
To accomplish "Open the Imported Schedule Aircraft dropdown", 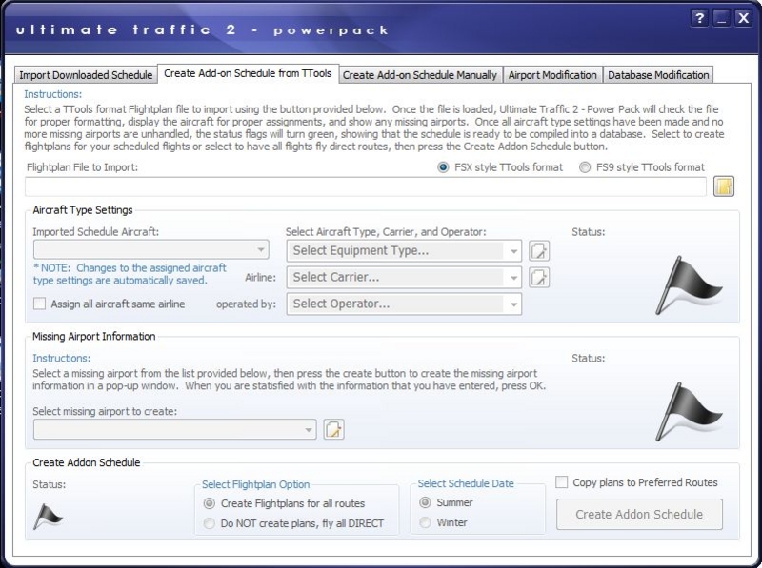I will coord(151,249).
